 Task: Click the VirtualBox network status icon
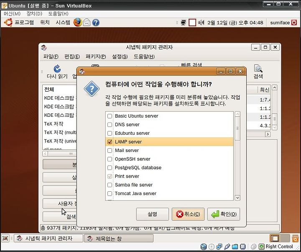tap(219, 247)
